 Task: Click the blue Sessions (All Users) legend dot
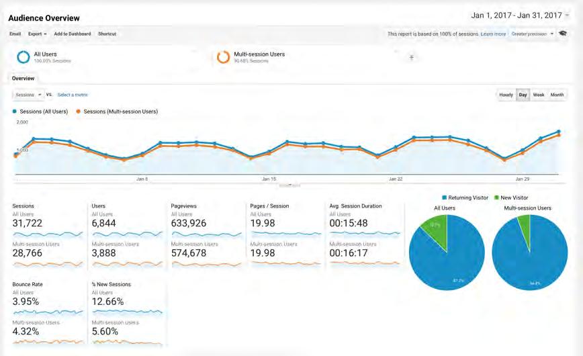pos(15,112)
